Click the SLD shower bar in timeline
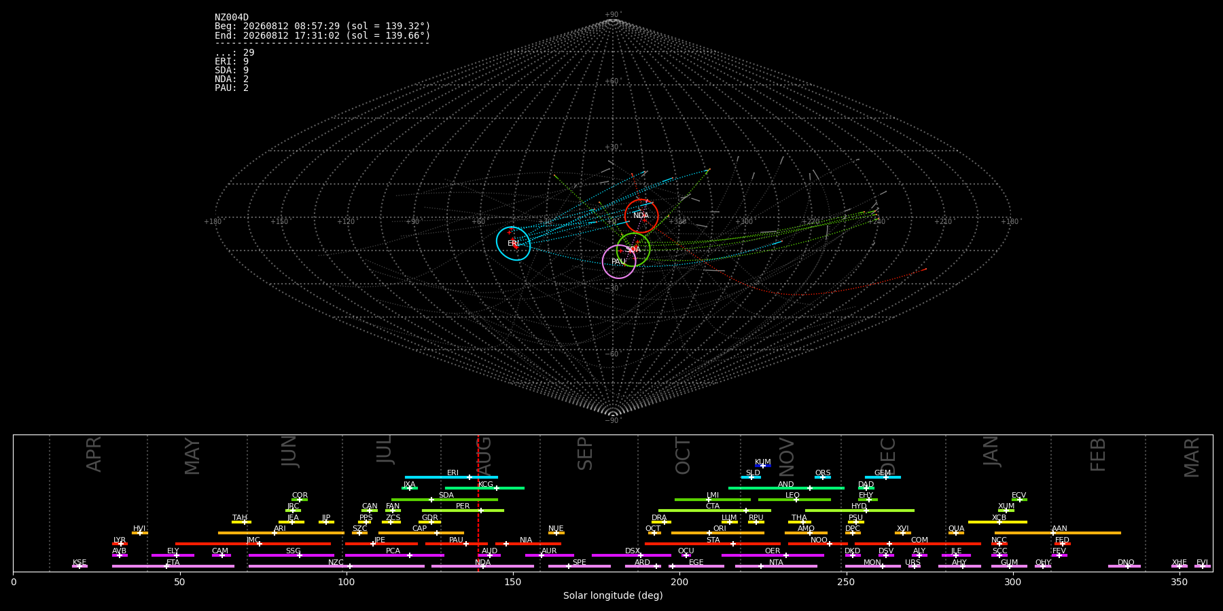 pyautogui.click(x=751, y=477)
